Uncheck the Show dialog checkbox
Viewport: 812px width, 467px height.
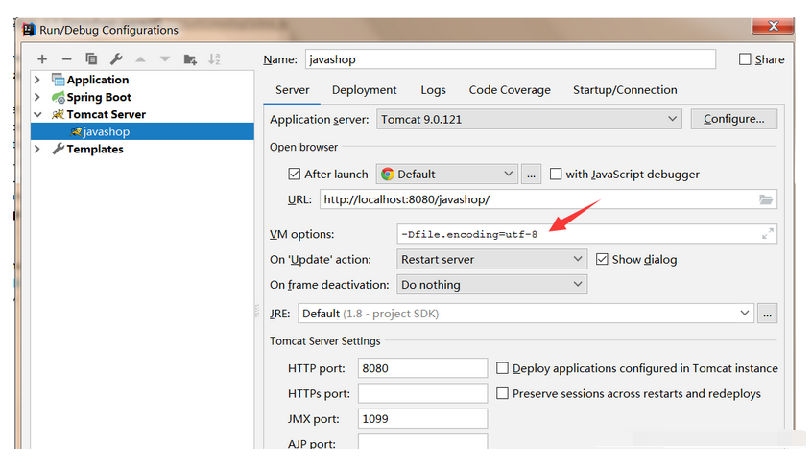tap(602, 259)
